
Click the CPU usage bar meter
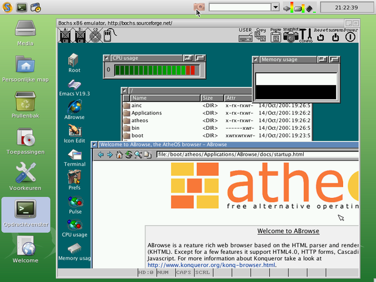pyautogui.click(x=157, y=70)
